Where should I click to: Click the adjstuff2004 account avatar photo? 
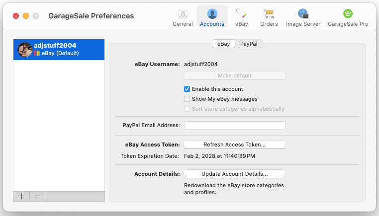[x=25, y=50]
